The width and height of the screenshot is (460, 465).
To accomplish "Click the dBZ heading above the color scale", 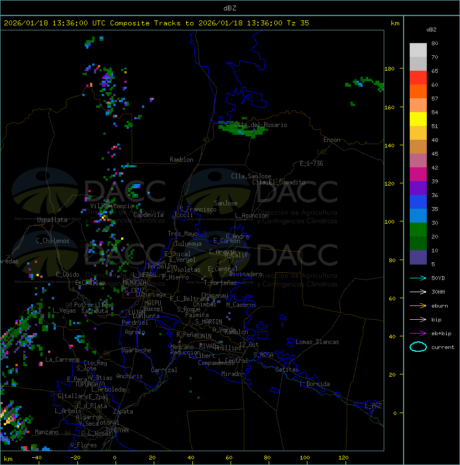I will 431,30.
